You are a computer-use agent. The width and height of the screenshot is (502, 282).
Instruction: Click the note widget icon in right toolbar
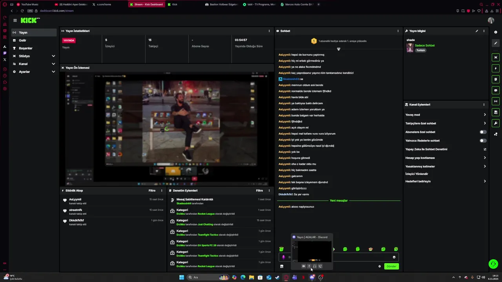496,79
